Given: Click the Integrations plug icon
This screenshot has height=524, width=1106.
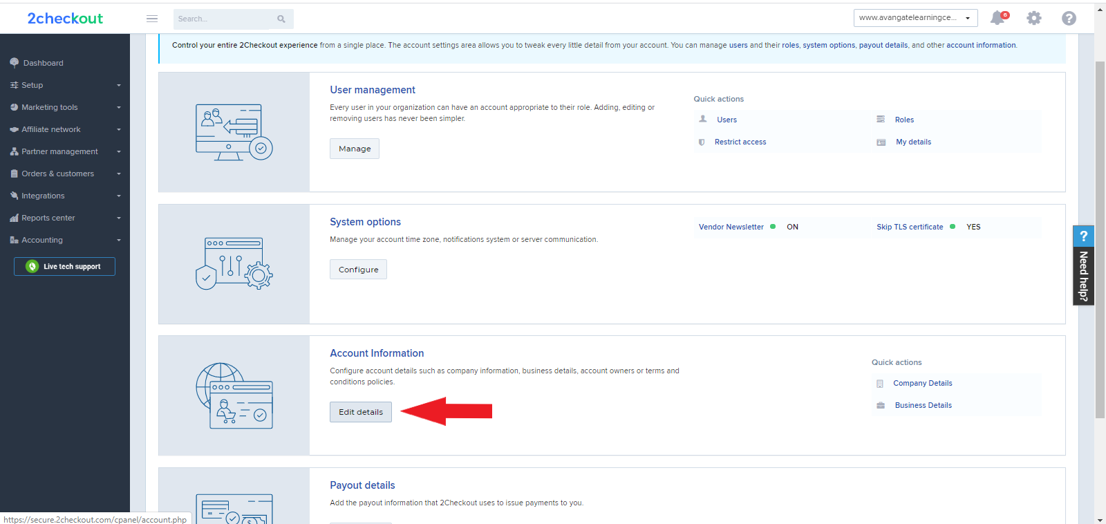Looking at the screenshot, I should coord(15,196).
